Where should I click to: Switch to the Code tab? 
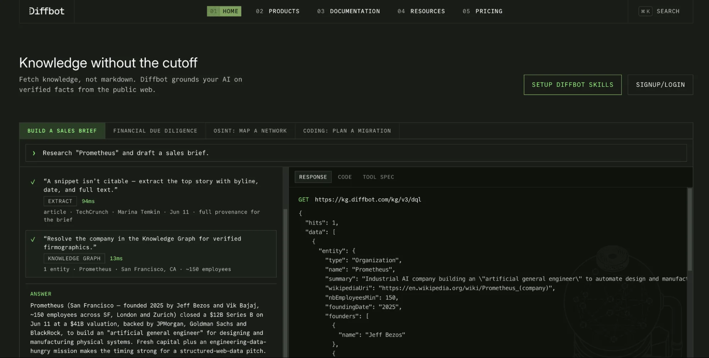point(345,177)
